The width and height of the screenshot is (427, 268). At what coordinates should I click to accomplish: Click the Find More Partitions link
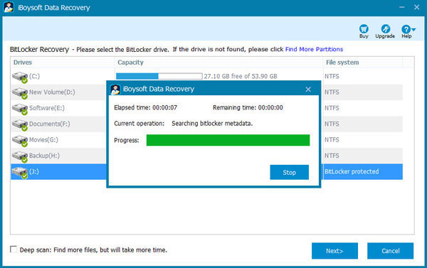(x=314, y=49)
